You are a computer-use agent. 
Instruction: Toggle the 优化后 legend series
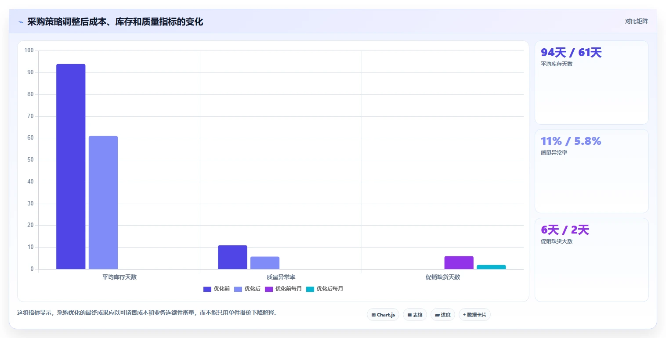[x=247, y=289]
